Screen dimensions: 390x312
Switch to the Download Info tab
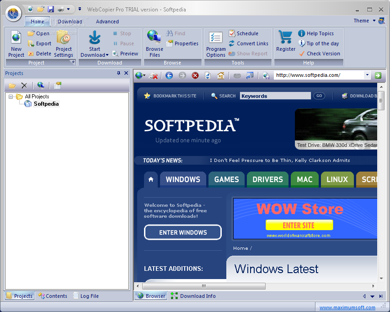click(x=193, y=296)
